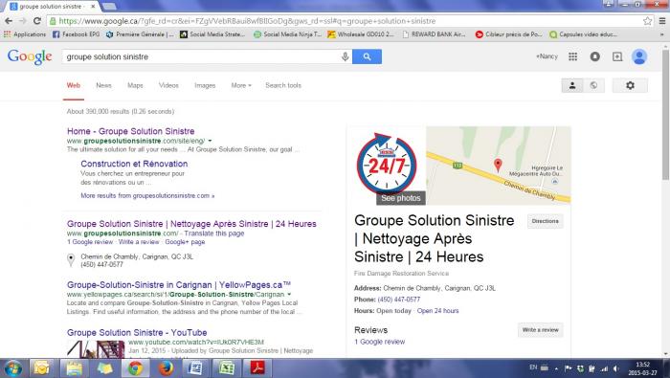Viewport: 670px width, 378px height.
Task: Switch to the Maps search tab
Action: coord(135,85)
